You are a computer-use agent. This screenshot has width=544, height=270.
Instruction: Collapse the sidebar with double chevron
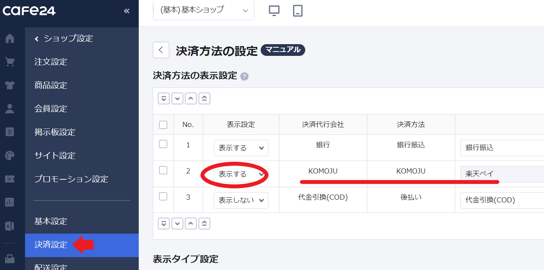[x=126, y=11]
